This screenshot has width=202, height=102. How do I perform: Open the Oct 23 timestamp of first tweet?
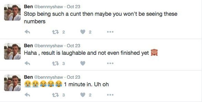[73, 7]
